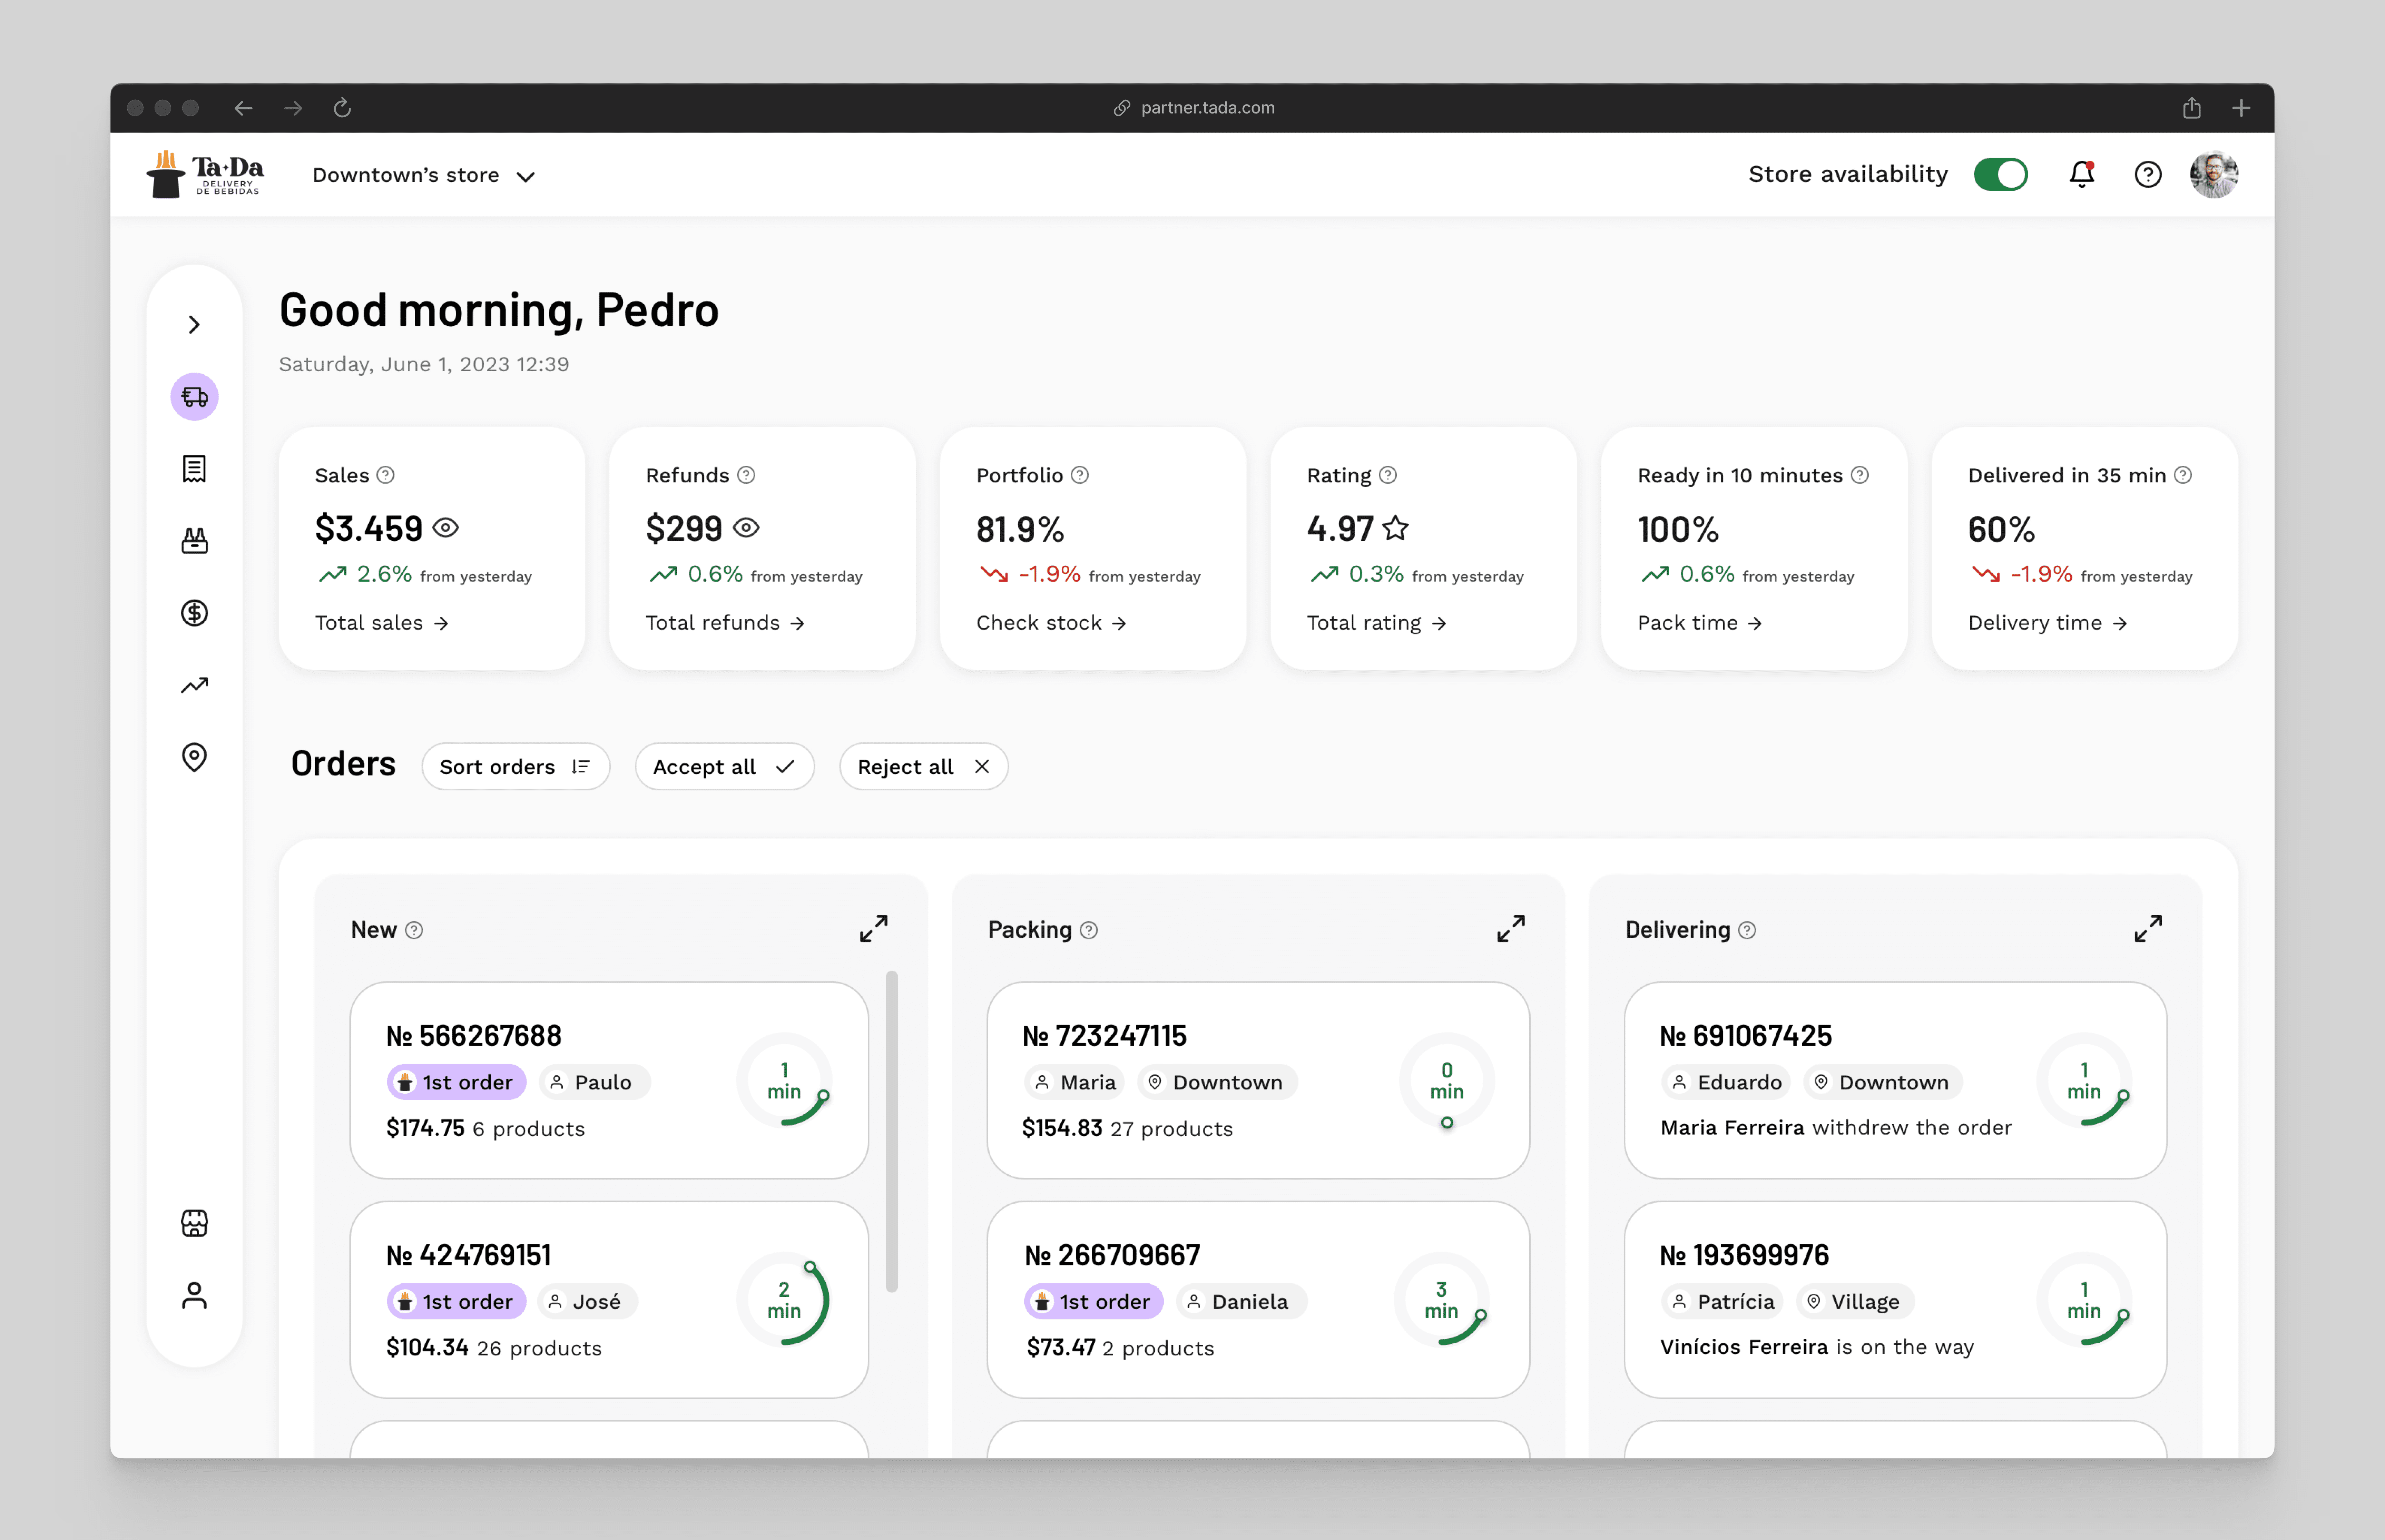Open the delivery truck orders sidebar icon
The width and height of the screenshot is (2385, 1540).
pyautogui.click(x=194, y=397)
